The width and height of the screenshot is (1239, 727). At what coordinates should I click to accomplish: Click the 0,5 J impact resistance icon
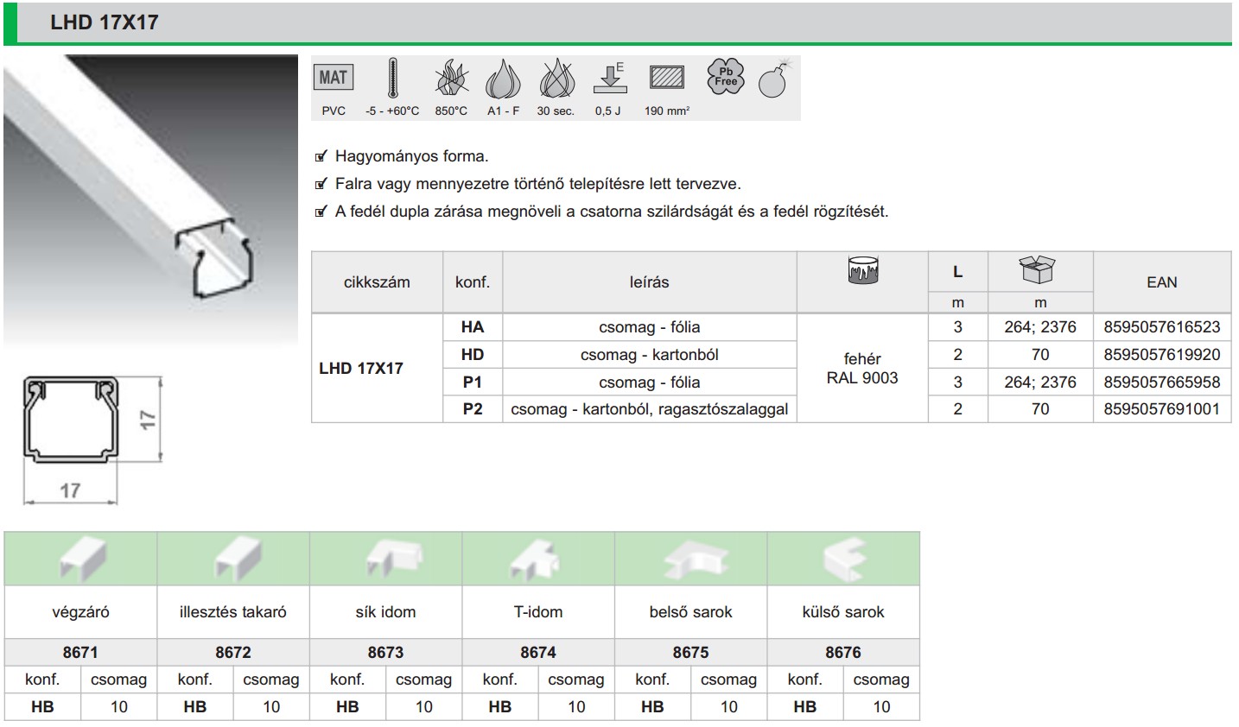click(609, 79)
